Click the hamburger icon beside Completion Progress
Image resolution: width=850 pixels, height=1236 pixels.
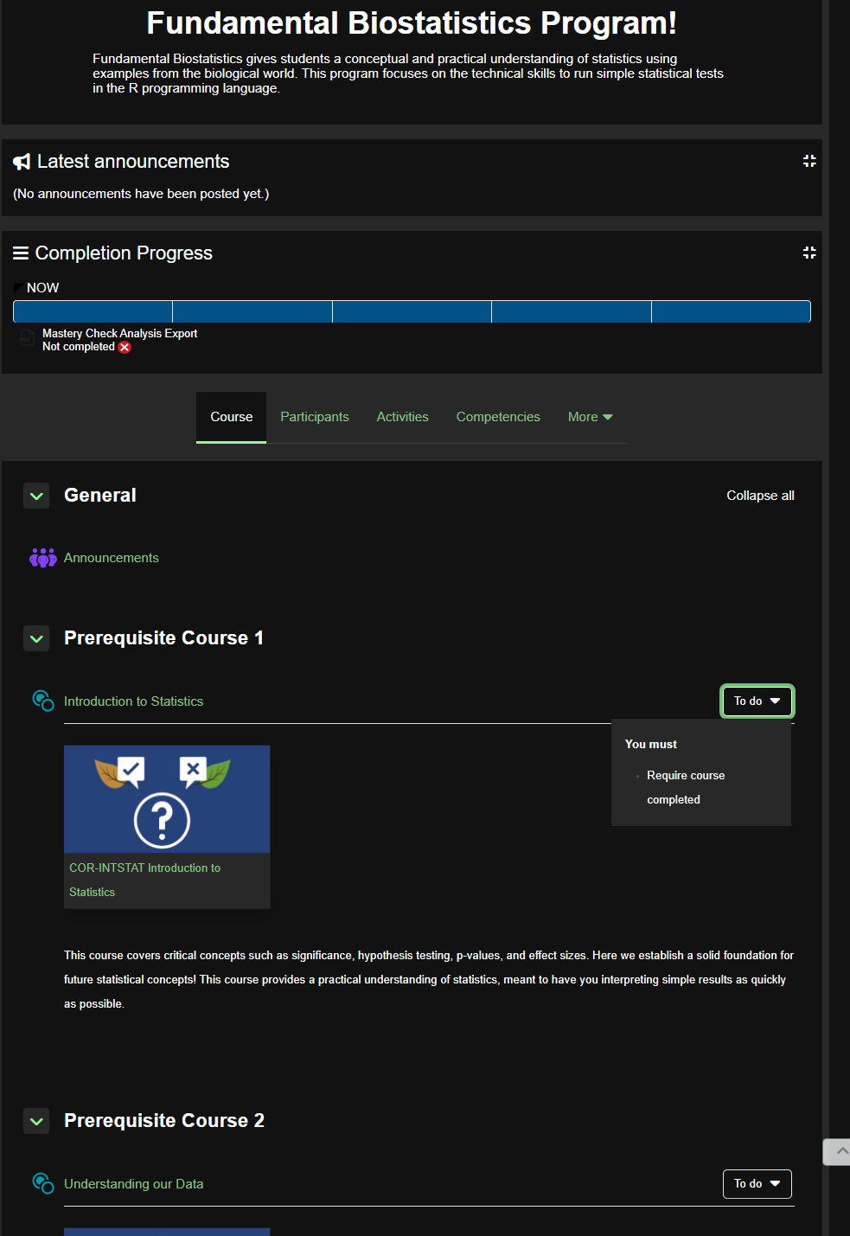click(21, 253)
